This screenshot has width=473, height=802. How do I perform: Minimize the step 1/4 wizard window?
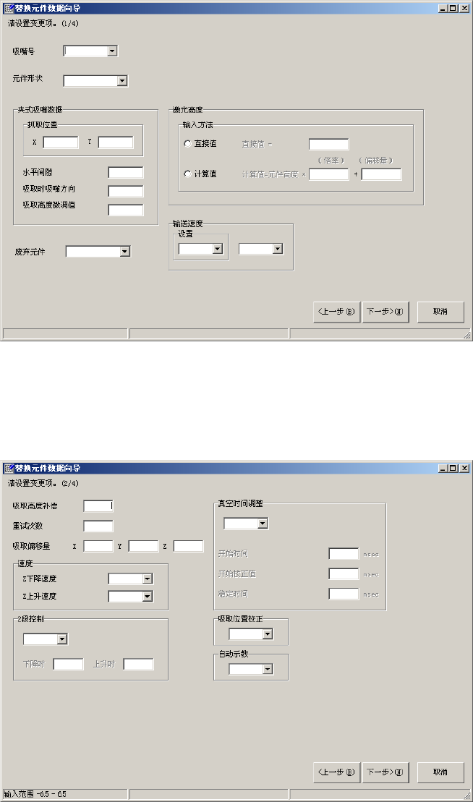tap(443, 8)
